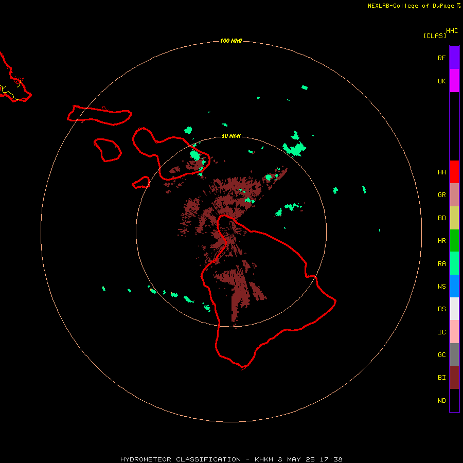The image size is (463, 463).
Task: Click the RA light green legend swatch
Action: coord(454,263)
